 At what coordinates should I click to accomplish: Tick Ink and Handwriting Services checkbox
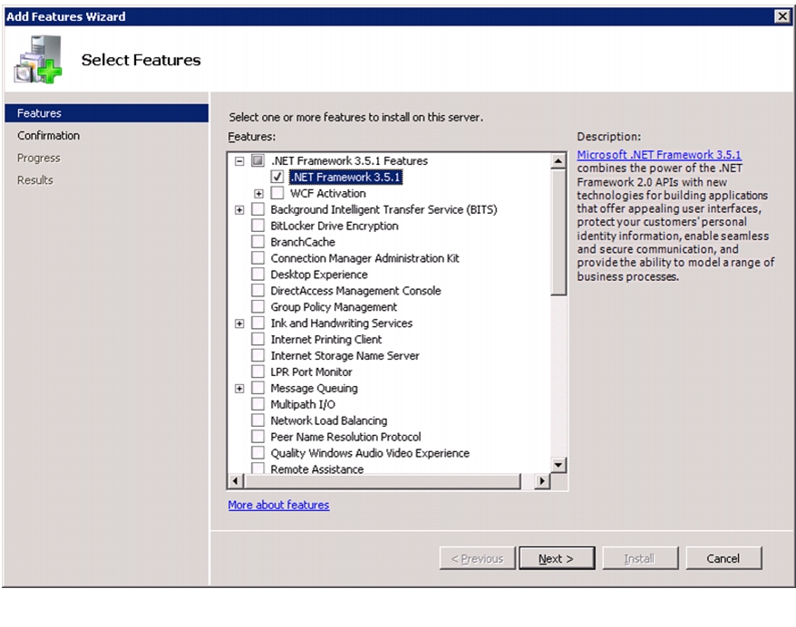point(257,323)
